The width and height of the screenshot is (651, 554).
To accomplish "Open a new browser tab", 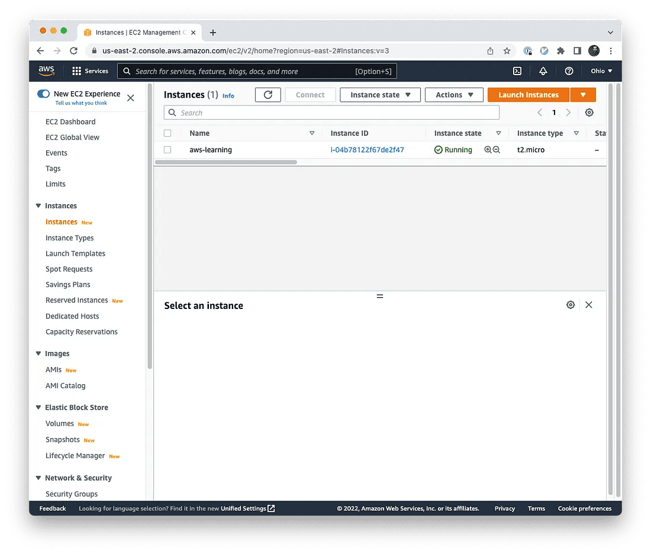I will (212, 33).
